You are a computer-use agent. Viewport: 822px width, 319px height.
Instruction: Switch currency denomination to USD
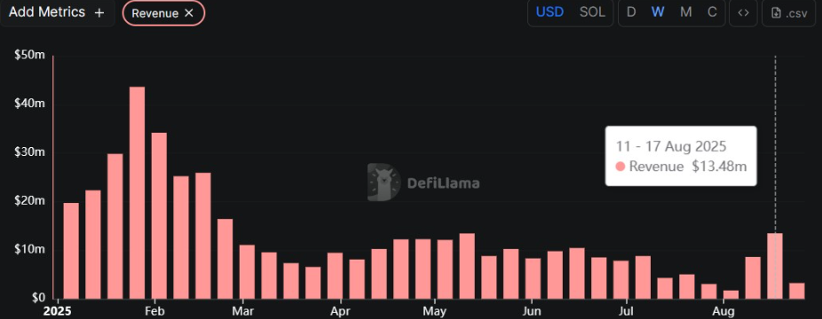pyautogui.click(x=549, y=12)
